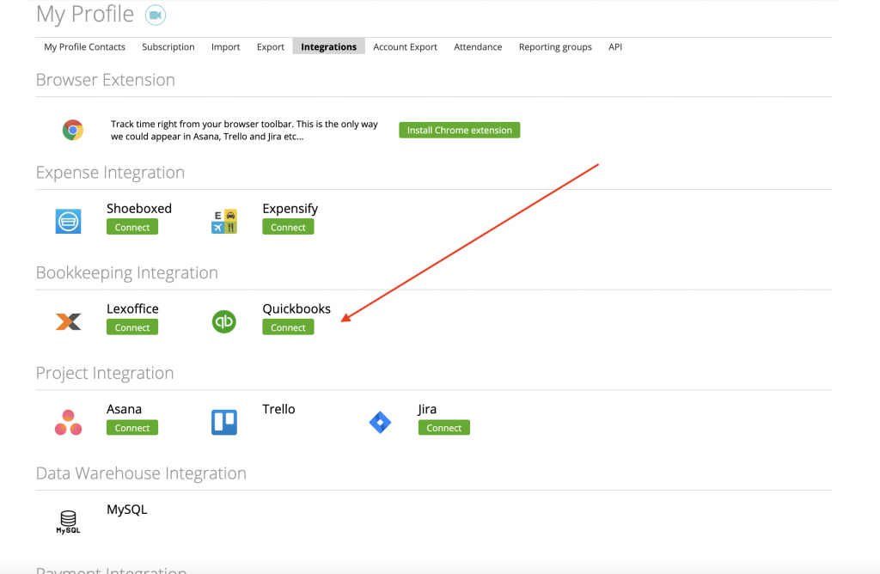The height and width of the screenshot is (574, 880).
Task: Click the Trello board logo icon
Action: pyautogui.click(x=224, y=422)
